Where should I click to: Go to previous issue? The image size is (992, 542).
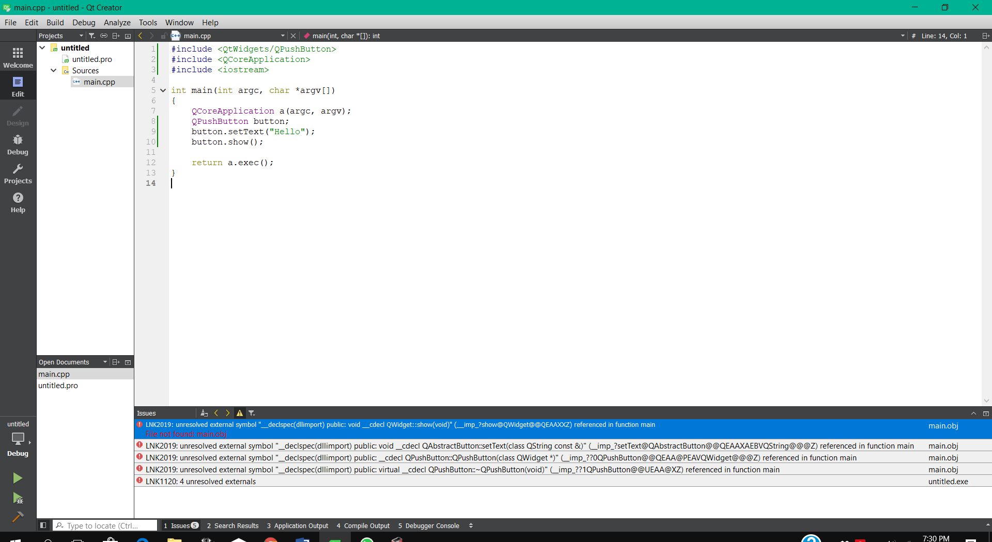point(216,413)
